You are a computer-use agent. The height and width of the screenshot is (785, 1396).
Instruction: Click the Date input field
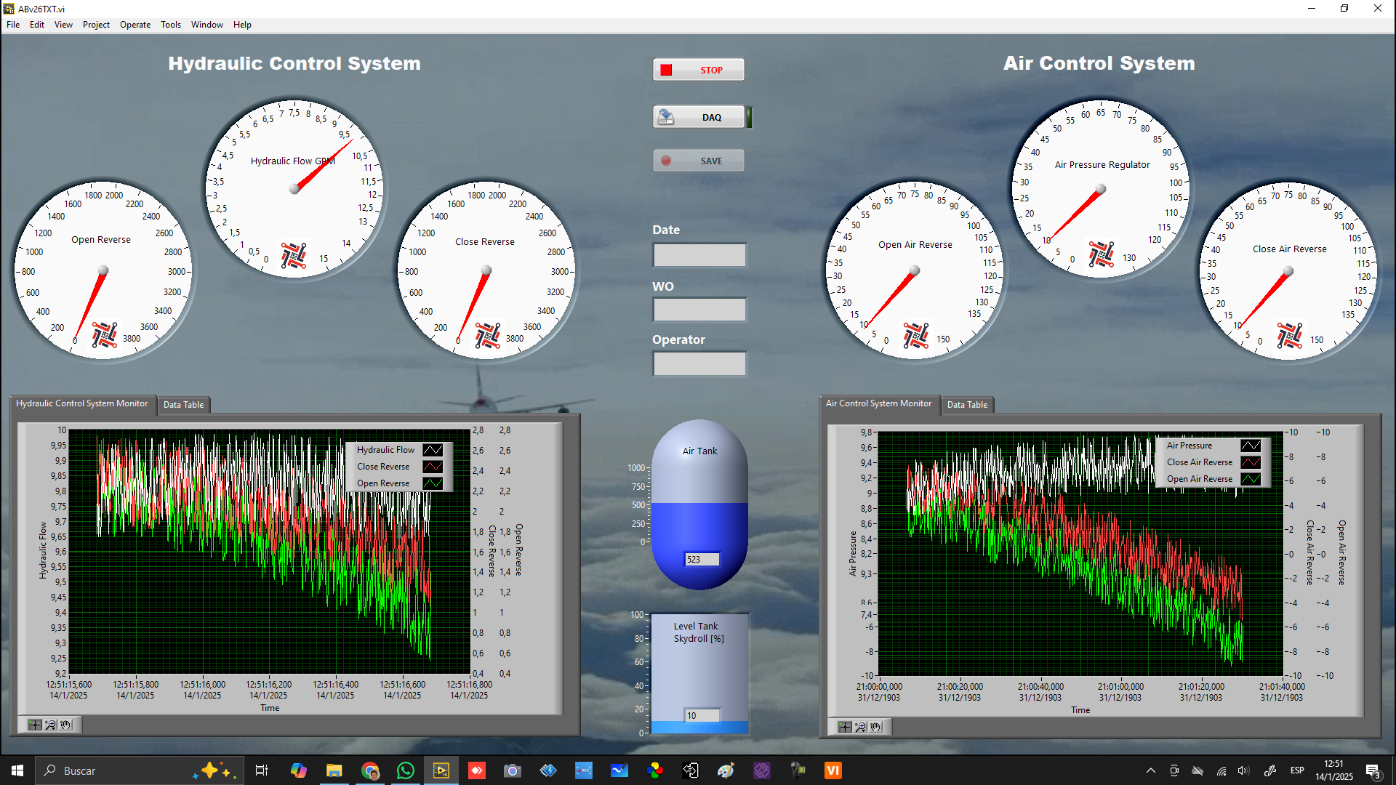pyautogui.click(x=699, y=255)
